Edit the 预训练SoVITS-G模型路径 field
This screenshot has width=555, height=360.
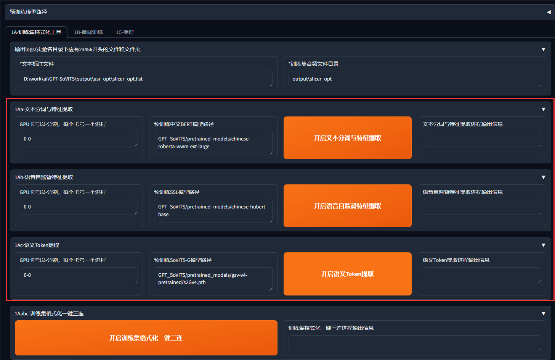click(x=213, y=279)
